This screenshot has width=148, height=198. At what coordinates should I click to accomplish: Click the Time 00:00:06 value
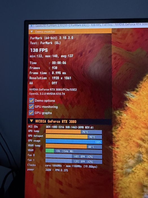(x=59, y=63)
